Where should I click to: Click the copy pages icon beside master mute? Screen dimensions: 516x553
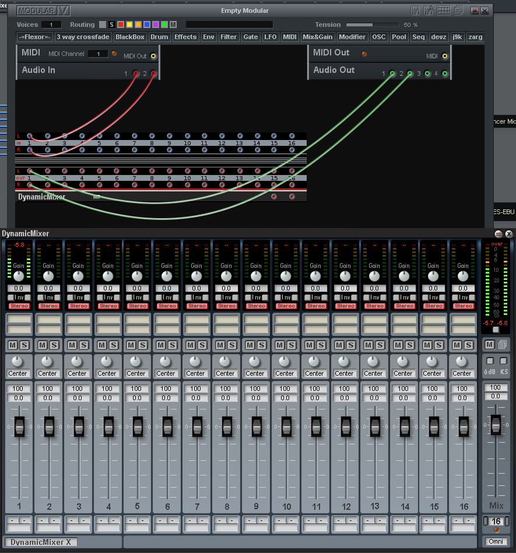[x=503, y=344]
